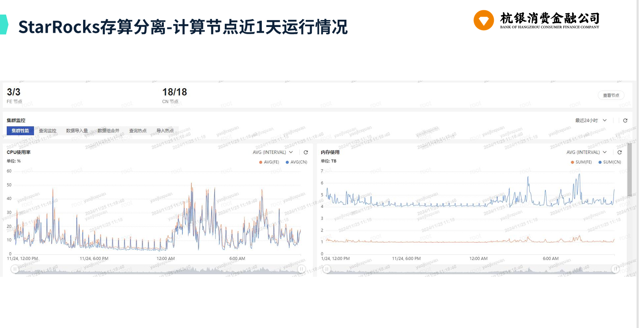Go to the 数据组合并 tab

108,131
